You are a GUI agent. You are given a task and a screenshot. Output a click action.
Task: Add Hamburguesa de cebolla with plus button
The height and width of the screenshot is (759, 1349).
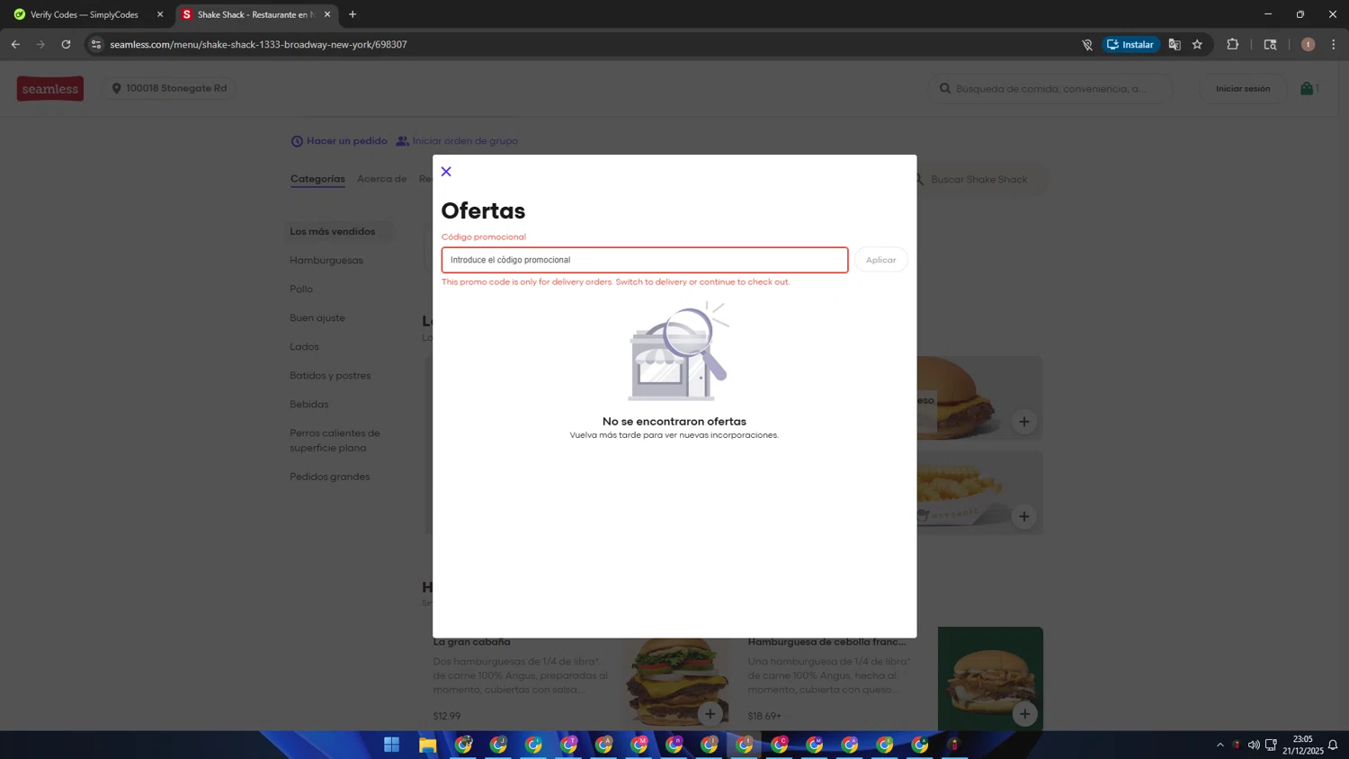pos(1025,714)
